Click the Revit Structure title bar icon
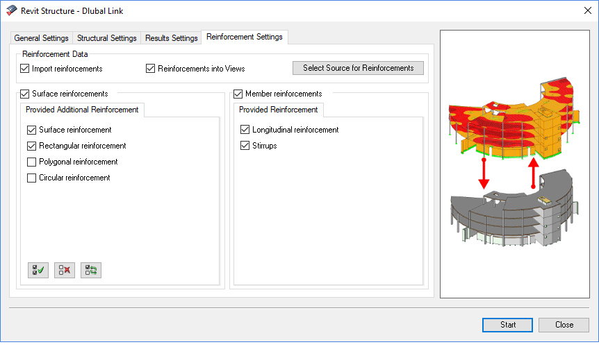Screen dimensions: 599x356 coord(11,12)
